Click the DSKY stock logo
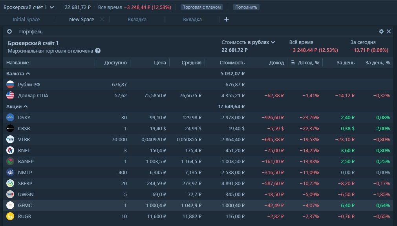397x226 pixels. tap(10, 117)
